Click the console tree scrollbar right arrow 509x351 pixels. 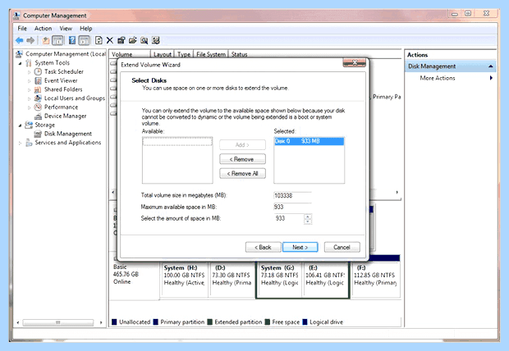pos(101,322)
